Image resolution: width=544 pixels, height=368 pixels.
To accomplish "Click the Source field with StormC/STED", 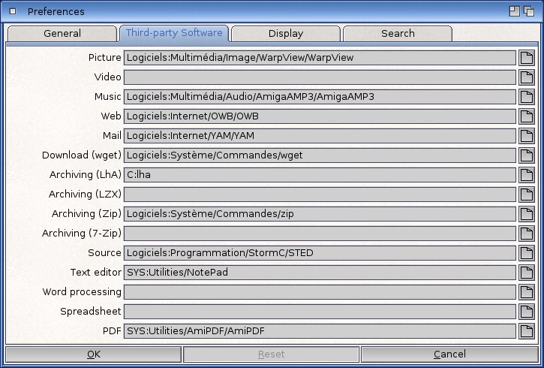I will pos(320,253).
